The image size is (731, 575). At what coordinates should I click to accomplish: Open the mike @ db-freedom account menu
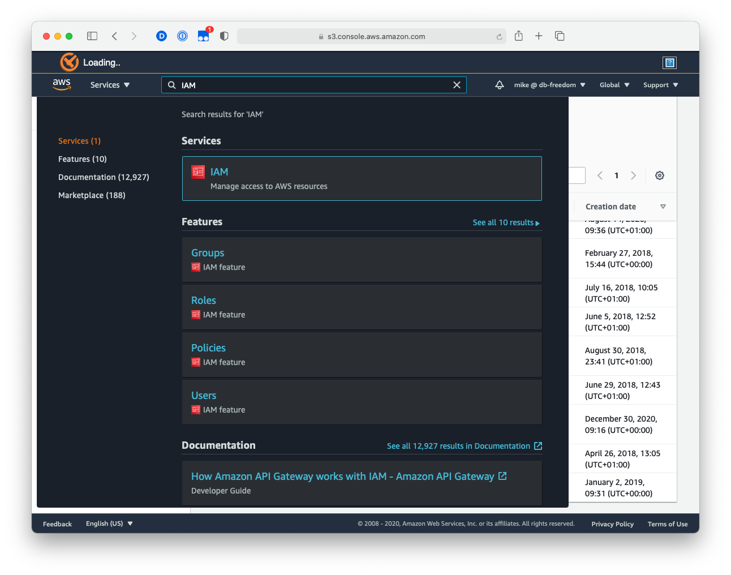click(x=549, y=85)
